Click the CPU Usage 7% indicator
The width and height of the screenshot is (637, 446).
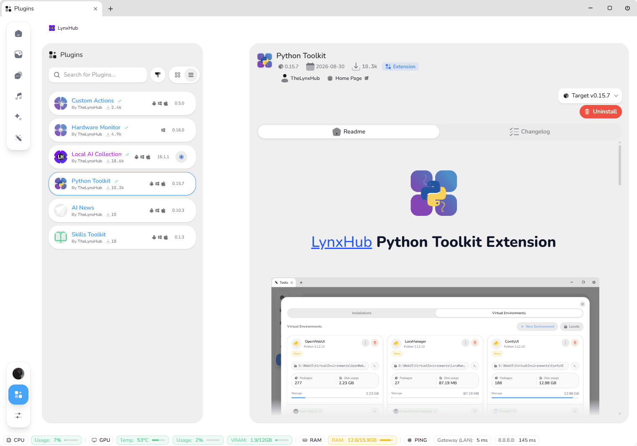click(x=56, y=440)
